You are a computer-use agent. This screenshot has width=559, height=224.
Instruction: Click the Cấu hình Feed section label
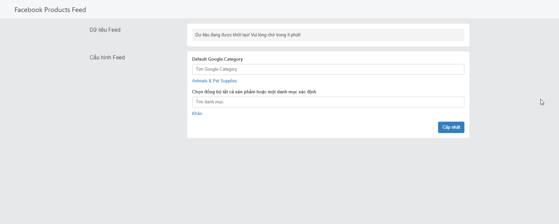click(x=107, y=58)
